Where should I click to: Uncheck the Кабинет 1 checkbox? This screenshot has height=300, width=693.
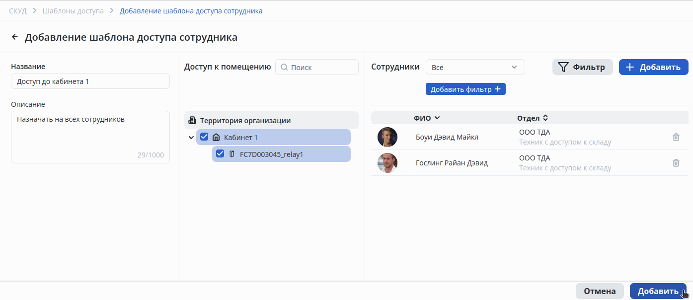coord(204,137)
